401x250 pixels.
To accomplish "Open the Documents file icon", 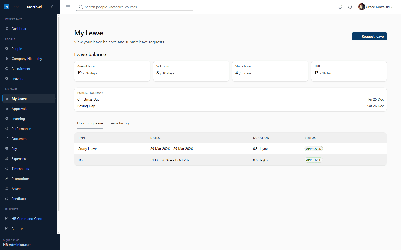I will point(7,139).
